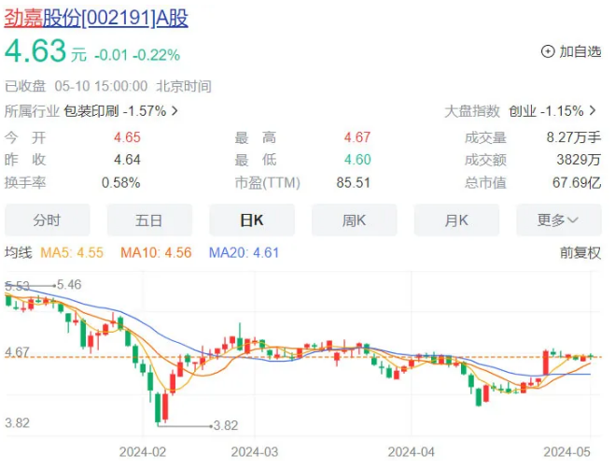Click the MA10: 4.56 indicator label
Viewport: 615px width, 470px height.
(x=156, y=253)
